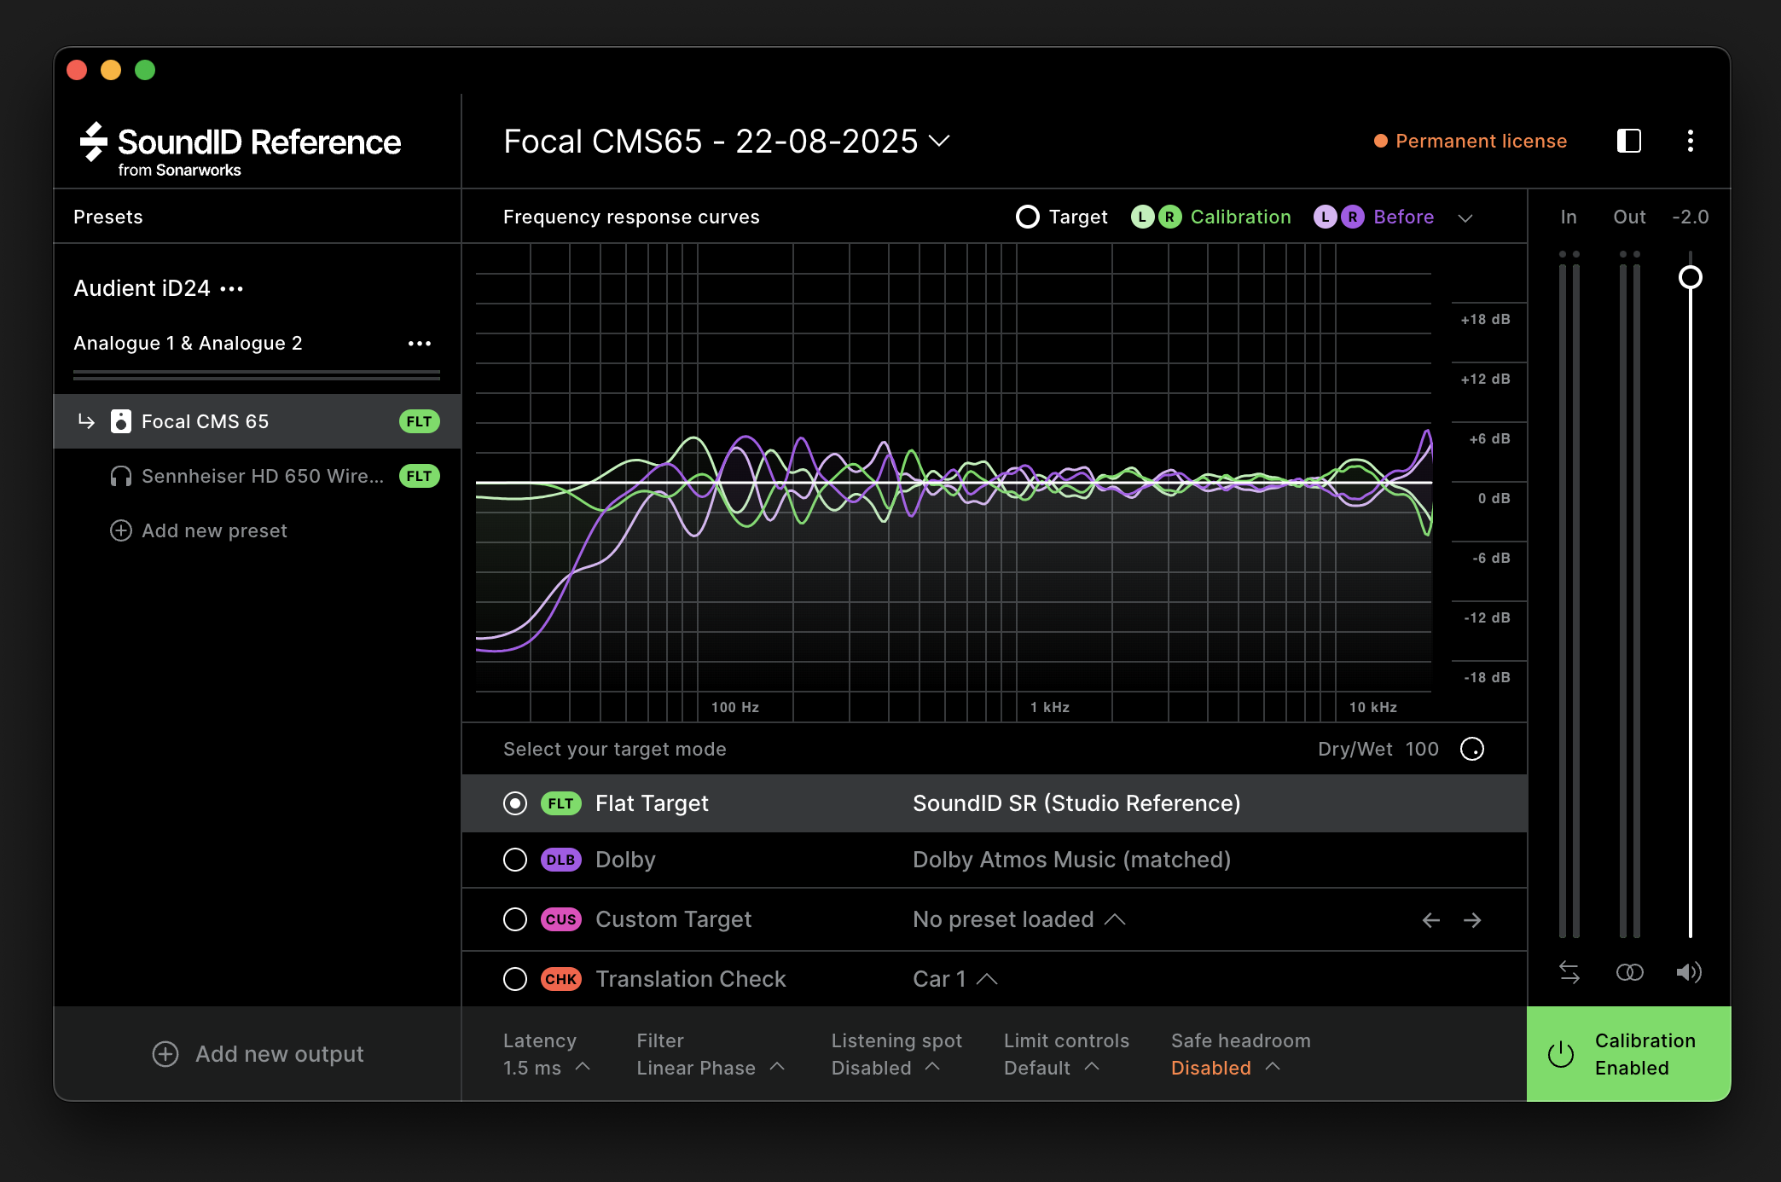Select the Focal CMS 65 preset
Viewport: 1781px width, 1182px height.
tap(258, 421)
